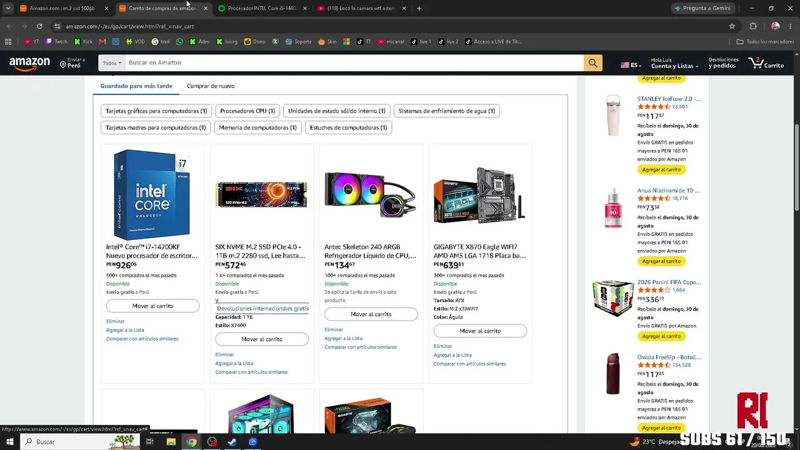Add STANLEY IceFlow to cart
Screen dimensions: 800x450
pos(661,170)
